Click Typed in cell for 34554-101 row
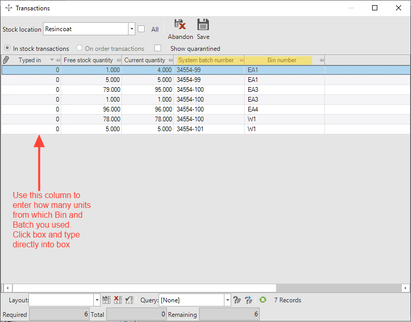 point(31,129)
